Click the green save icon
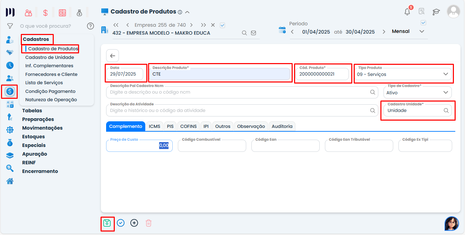 tap(107, 223)
